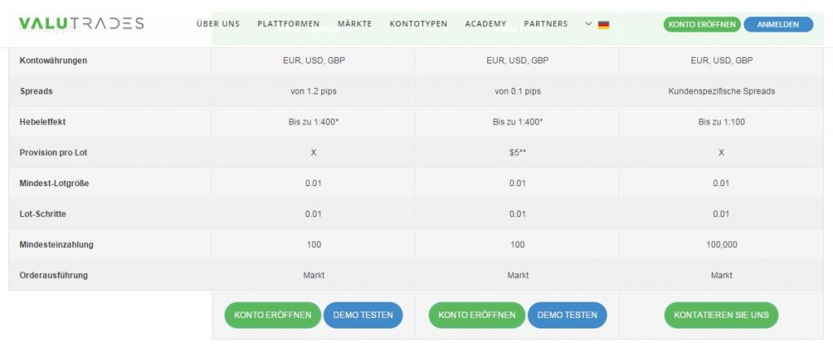This screenshot has width=833, height=348.
Task: Open account under 0.1 pips column
Action: (x=477, y=315)
